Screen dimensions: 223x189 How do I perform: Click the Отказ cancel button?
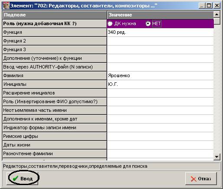pyautogui.click(x=201, y=179)
